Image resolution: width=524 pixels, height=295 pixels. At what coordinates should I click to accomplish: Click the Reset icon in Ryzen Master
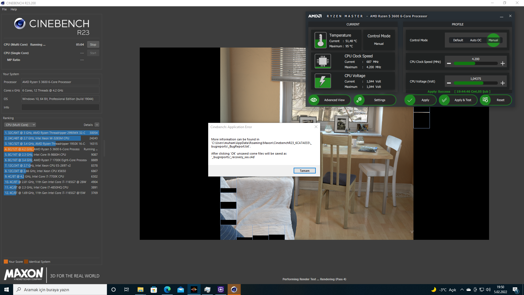tap(485, 100)
